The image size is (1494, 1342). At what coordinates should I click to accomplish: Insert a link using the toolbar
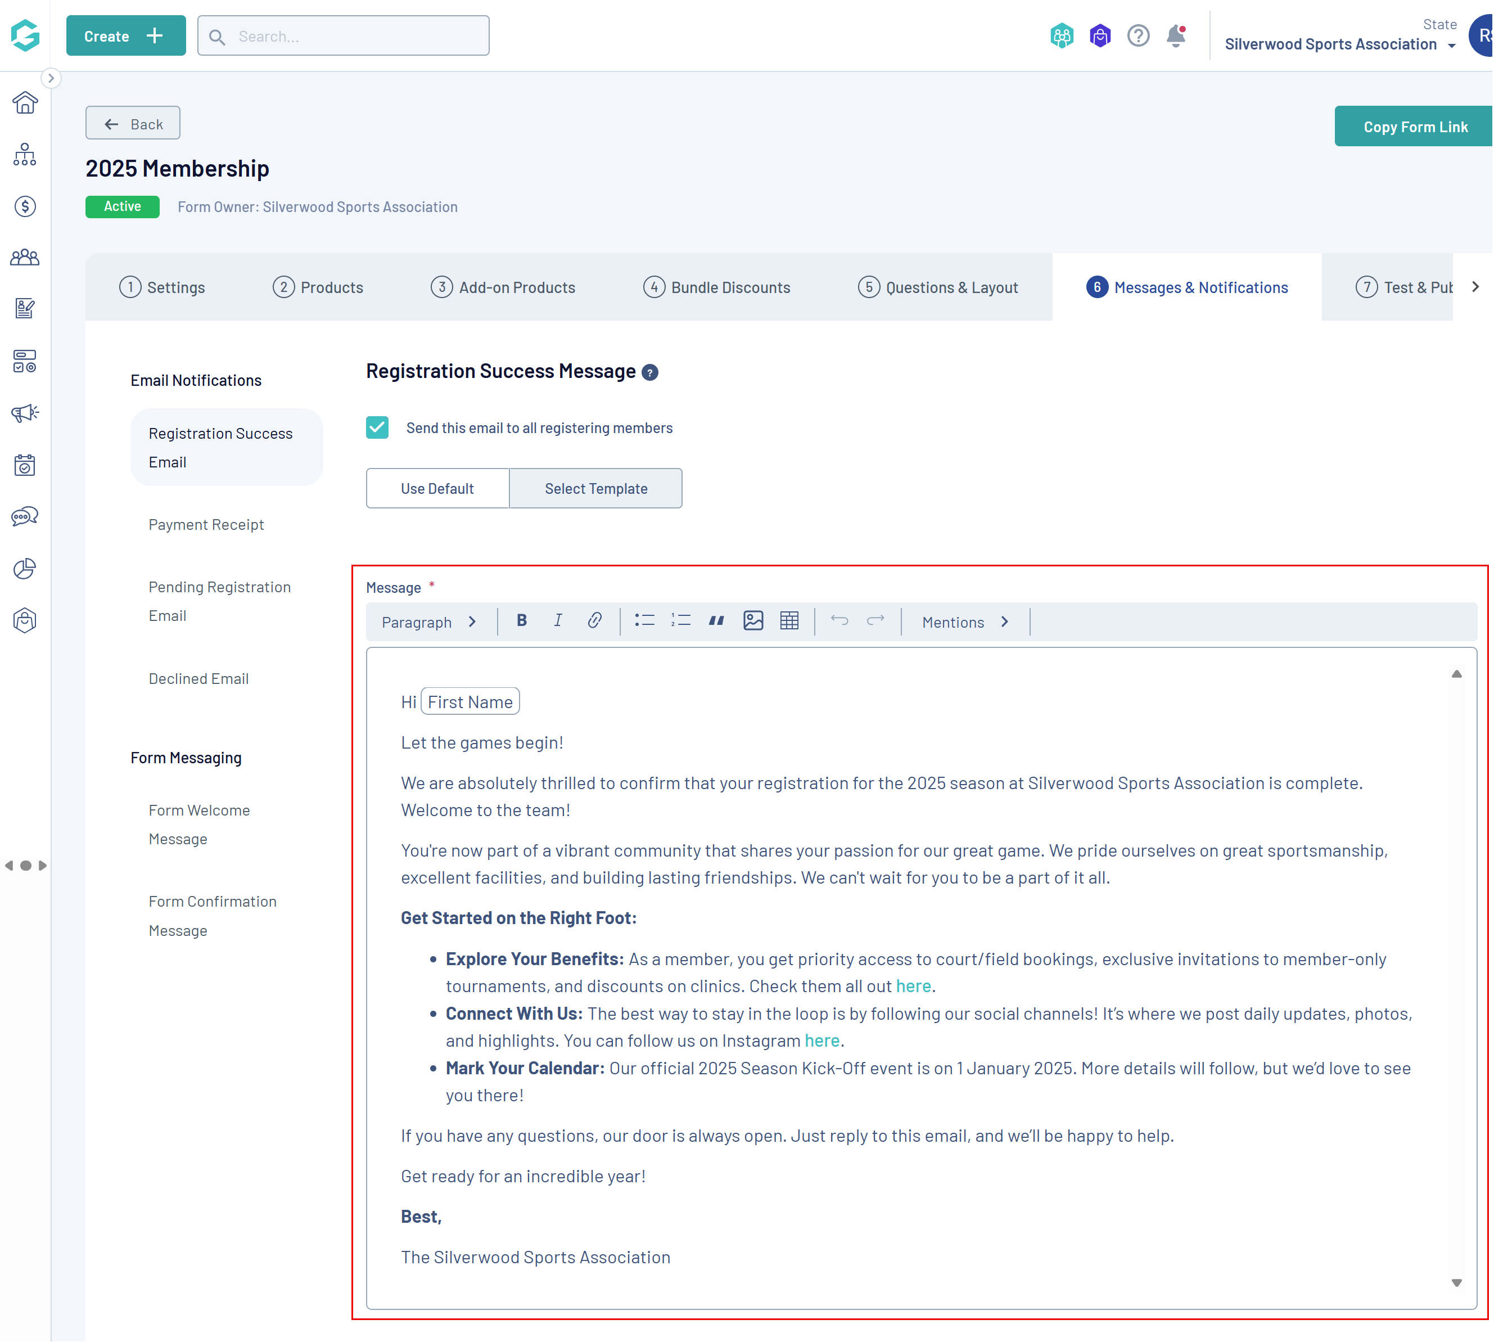pyautogui.click(x=595, y=622)
